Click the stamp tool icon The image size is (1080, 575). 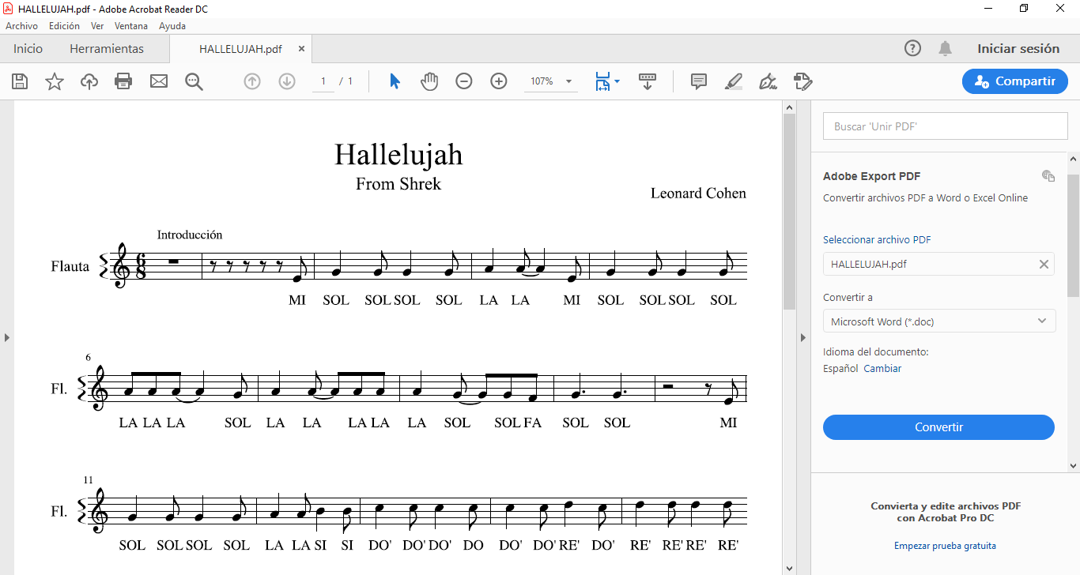pyautogui.click(x=803, y=81)
